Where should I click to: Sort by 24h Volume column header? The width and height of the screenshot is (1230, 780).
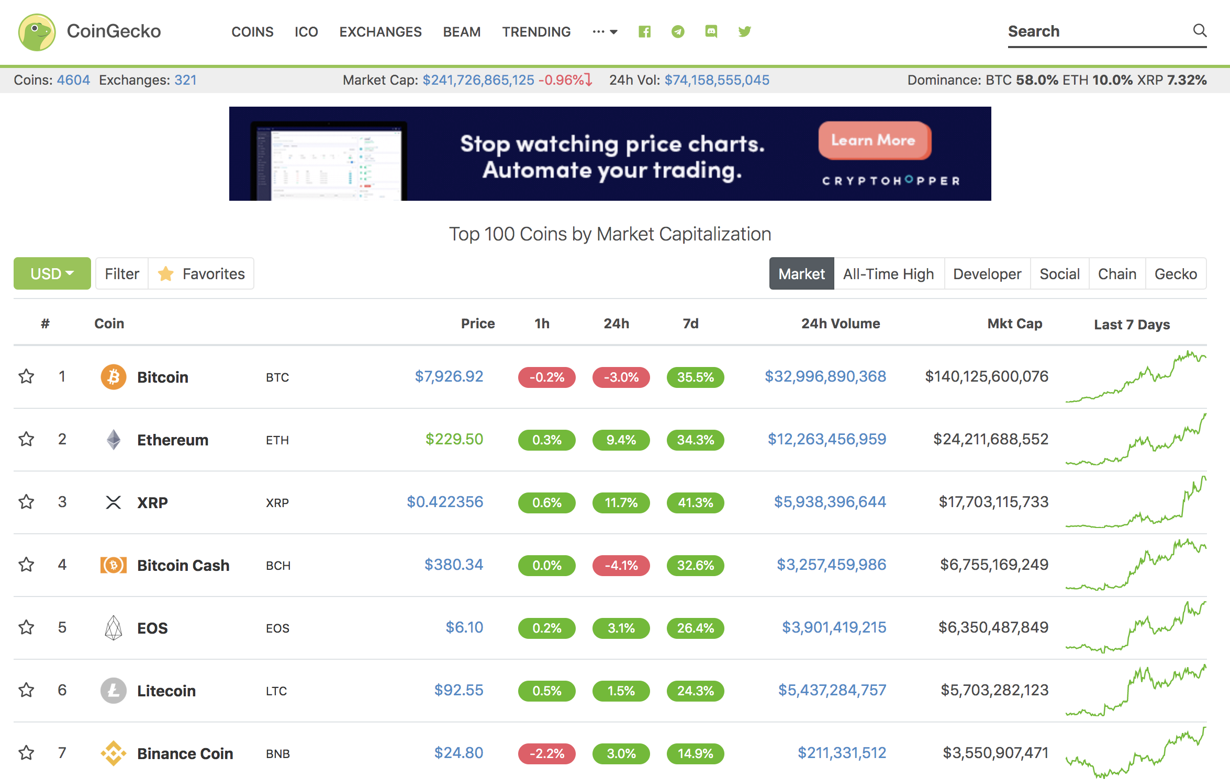841,324
